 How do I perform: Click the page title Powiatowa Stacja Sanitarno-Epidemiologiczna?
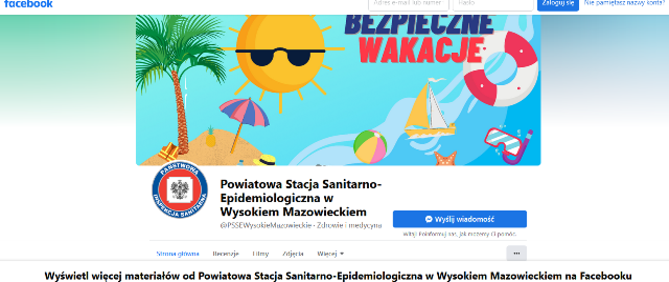point(301,198)
